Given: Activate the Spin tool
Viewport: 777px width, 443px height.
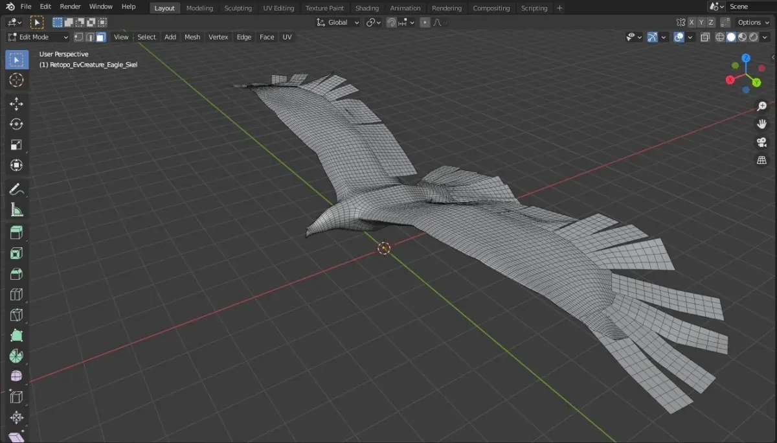Looking at the screenshot, I should point(17,356).
